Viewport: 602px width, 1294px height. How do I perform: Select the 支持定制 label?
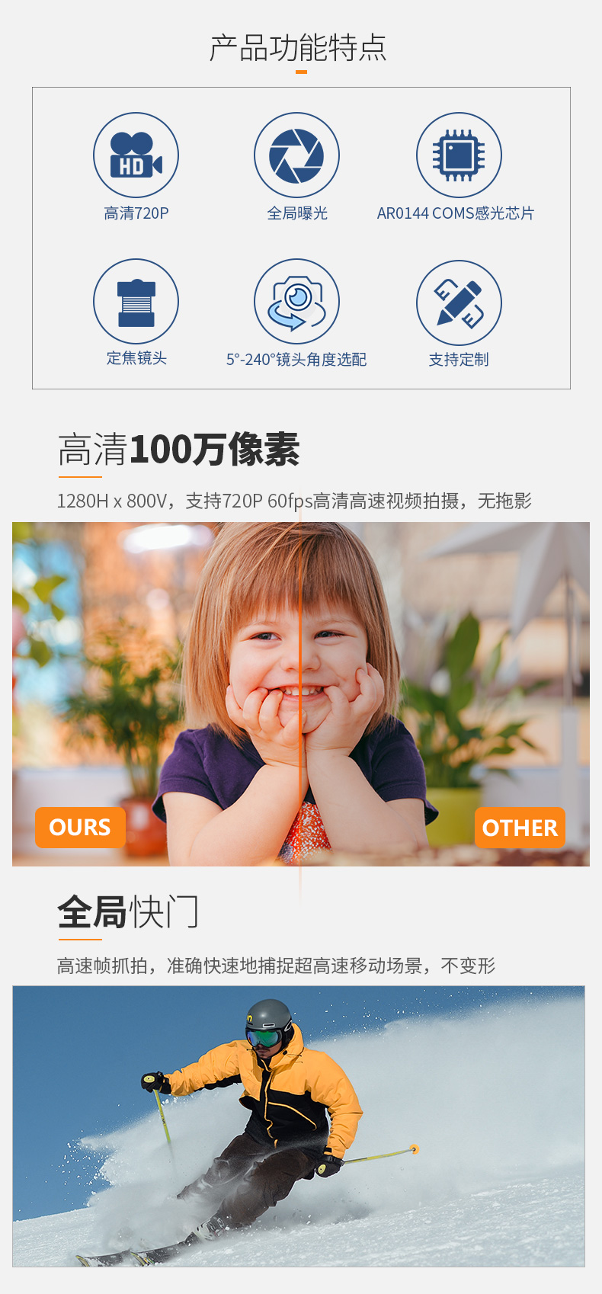pyautogui.click(x=459, y=360)
